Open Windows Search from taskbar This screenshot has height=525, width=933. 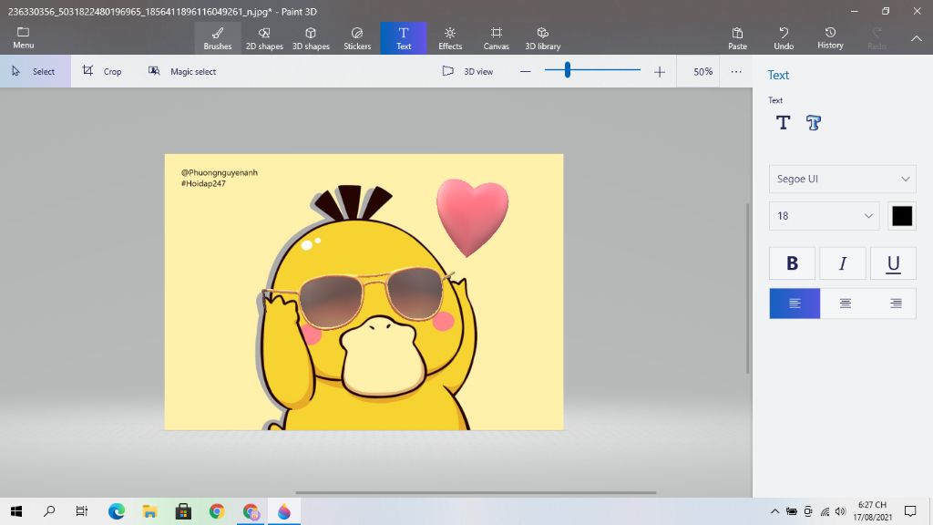point(49,511)
